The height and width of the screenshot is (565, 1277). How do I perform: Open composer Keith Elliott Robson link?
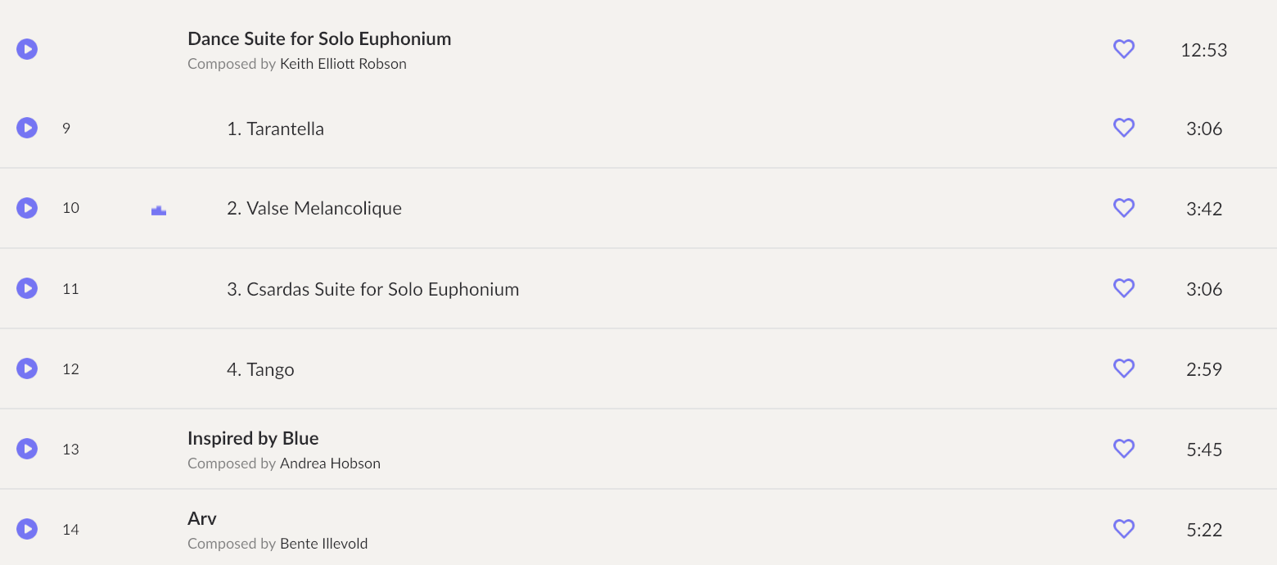pyautogui.click(x=343, y=64)
